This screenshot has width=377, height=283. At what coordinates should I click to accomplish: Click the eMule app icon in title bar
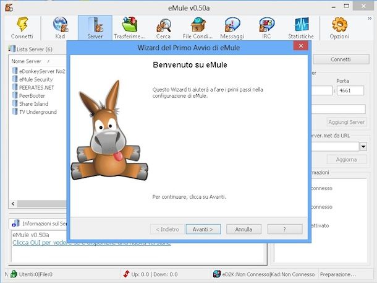9,7
